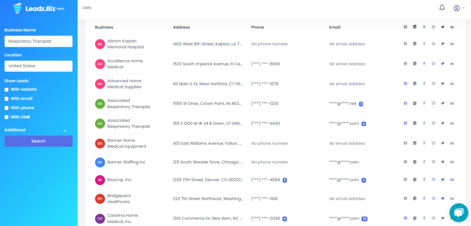The width and height of the screenshot is (471, 226).
Task: Open Facebook icon for Accellence Home Medical
Action: pos(424,64)
